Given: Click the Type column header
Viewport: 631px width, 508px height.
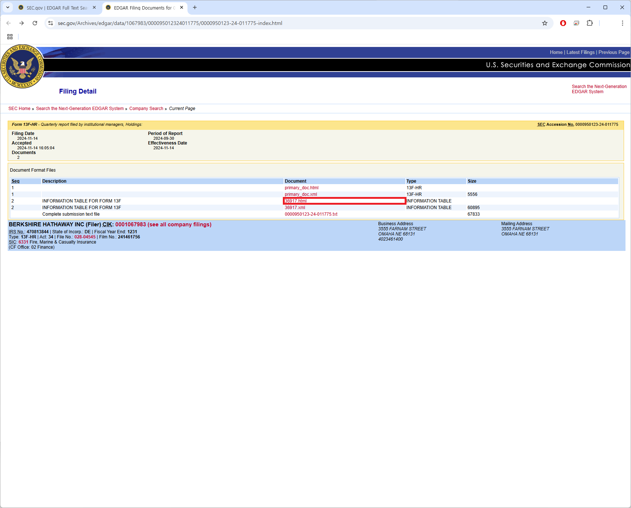Looking at the screenshot, I should (x=411, y=181).
